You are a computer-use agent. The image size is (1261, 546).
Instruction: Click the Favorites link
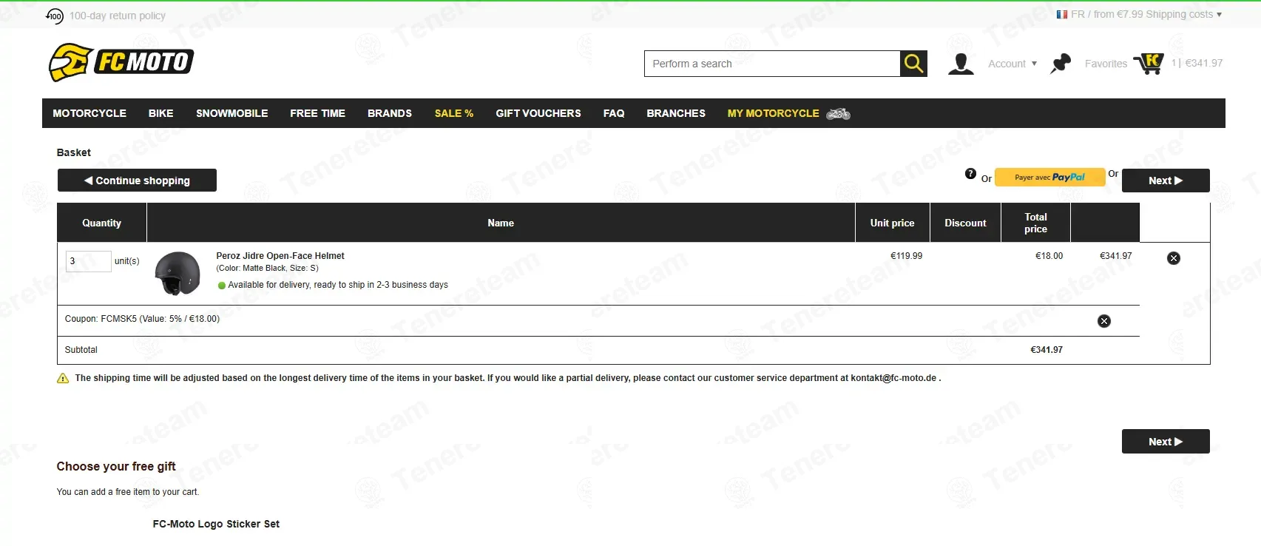[1106, 64]
